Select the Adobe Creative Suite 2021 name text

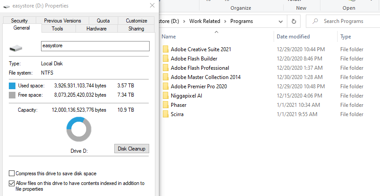click(201, 49)
